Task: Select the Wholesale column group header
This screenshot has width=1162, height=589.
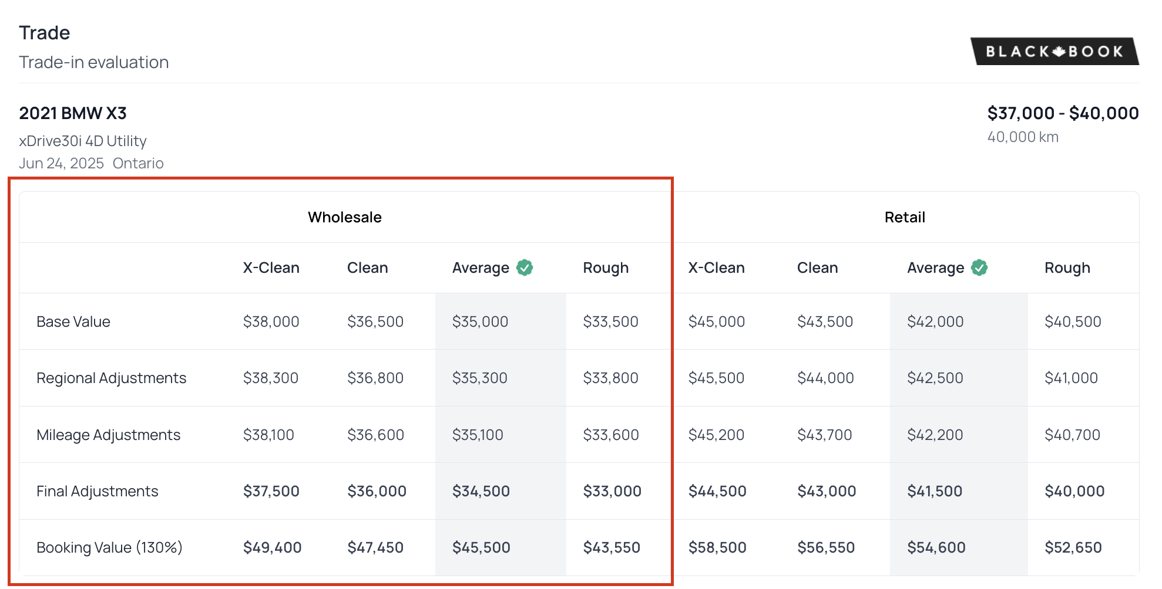Action: point(344,217)
